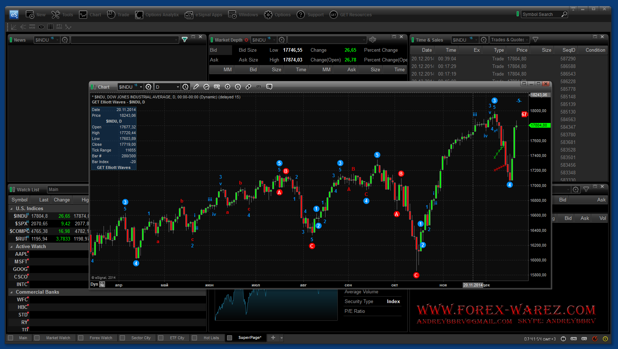618x349 pixels.
Task: Click the Dyn button on chart bottom
Action: 94,284
